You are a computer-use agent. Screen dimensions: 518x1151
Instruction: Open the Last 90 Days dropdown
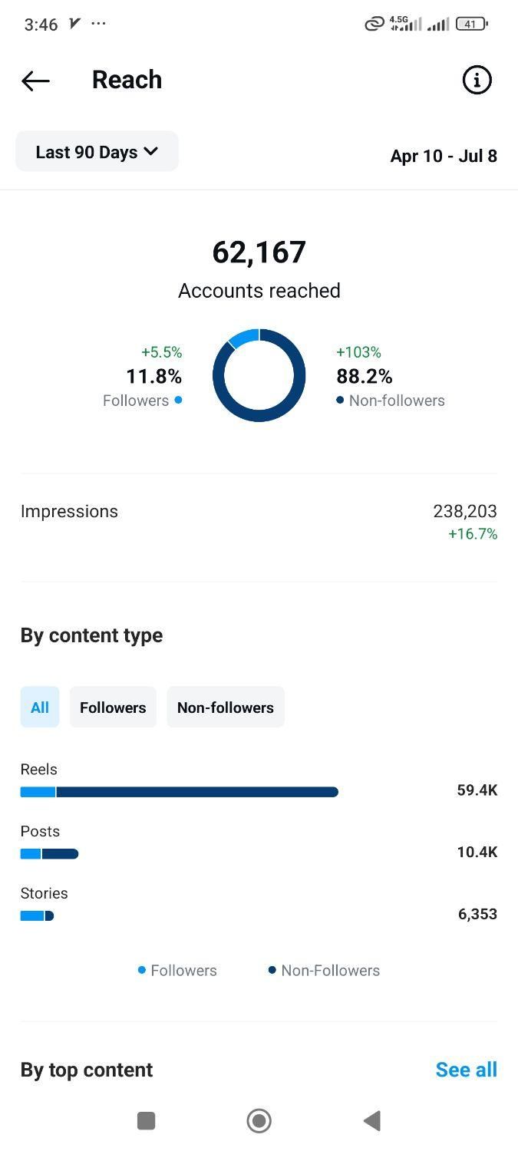[97, 152]
